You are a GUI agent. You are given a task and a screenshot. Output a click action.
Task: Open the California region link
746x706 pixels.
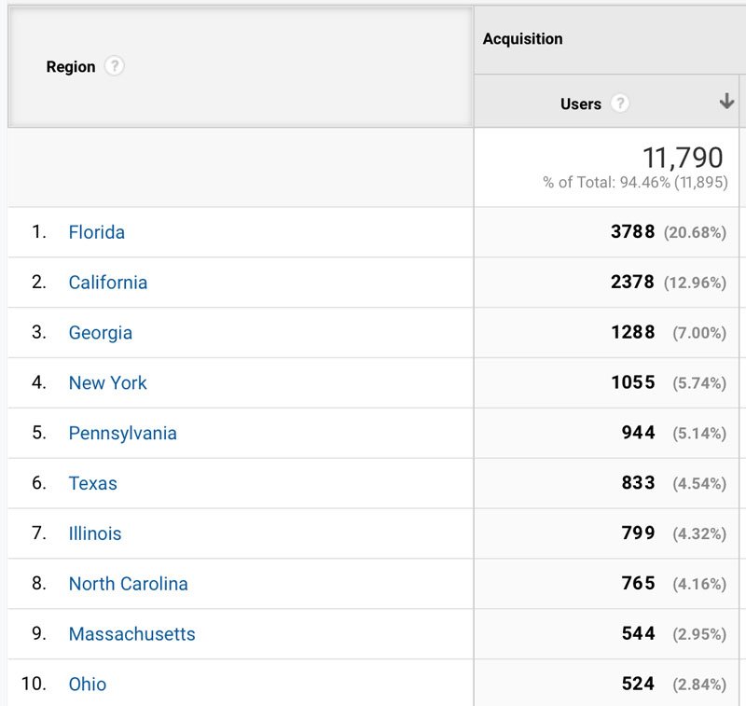108,283
